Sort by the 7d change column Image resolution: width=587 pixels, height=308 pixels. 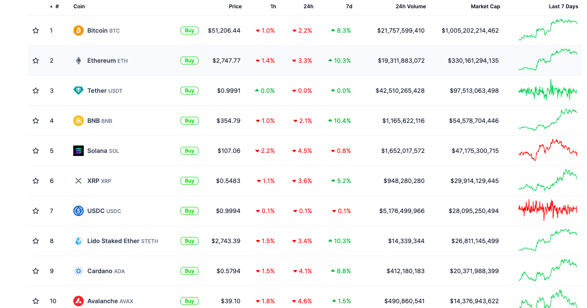(x=349, y=7)
